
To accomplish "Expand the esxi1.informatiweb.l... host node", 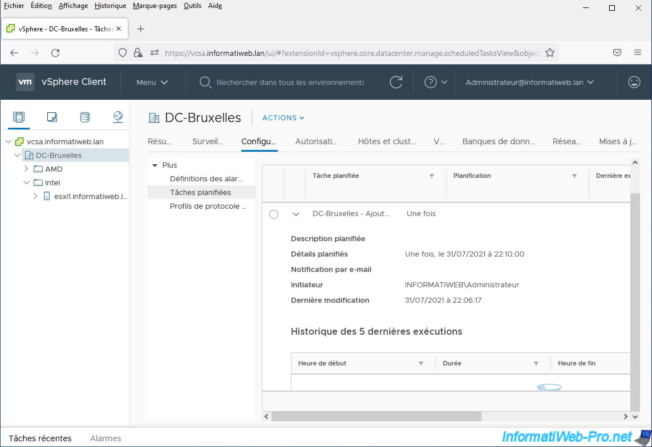I will point(36,196).
